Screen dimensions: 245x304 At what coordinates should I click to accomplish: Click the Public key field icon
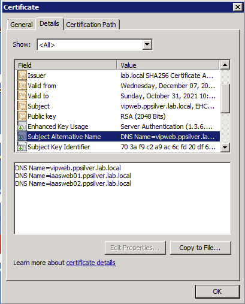click(22, 116)
